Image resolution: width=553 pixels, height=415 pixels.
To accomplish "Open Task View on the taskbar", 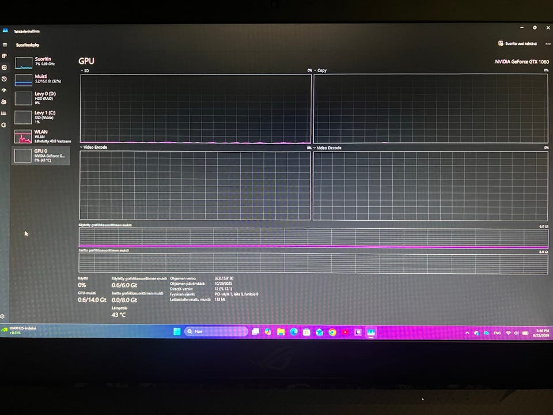I will (255, 332).
